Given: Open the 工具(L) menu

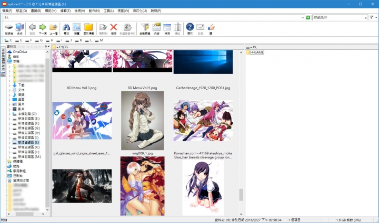Looking at the screenshot, I should tap(108, 11).
